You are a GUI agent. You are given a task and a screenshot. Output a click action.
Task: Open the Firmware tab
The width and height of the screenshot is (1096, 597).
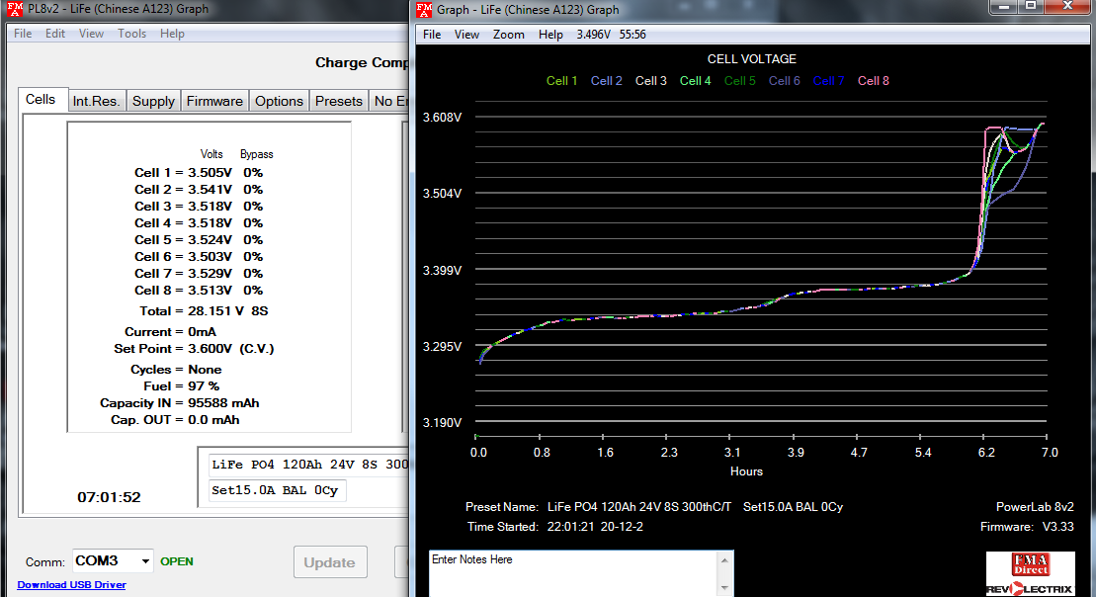[x=214, y=101]
